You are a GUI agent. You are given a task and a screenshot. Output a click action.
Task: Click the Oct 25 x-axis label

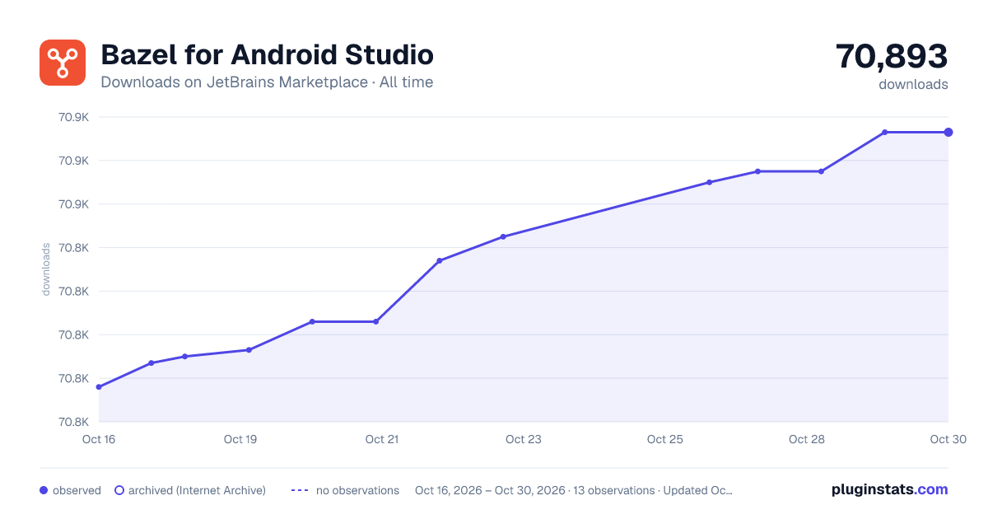click(665, 439)
